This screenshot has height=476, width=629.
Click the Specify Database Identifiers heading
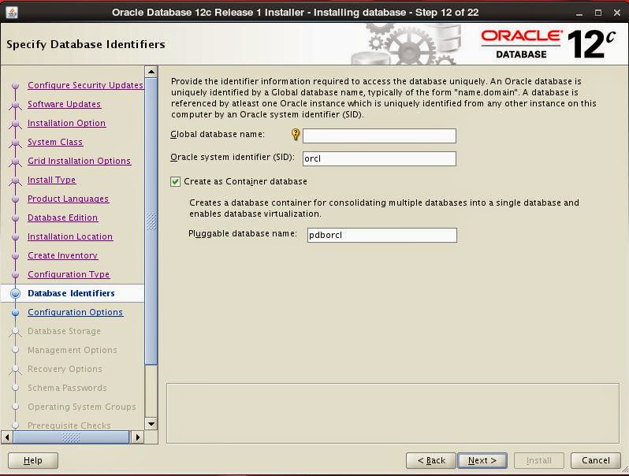(86, 44)
